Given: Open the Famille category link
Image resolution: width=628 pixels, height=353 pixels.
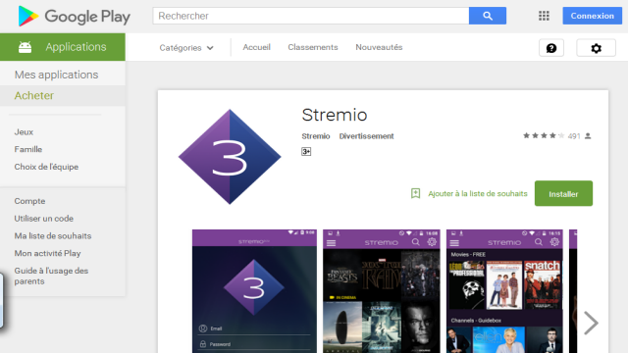Looking at the screenshot, I should 28,149.
